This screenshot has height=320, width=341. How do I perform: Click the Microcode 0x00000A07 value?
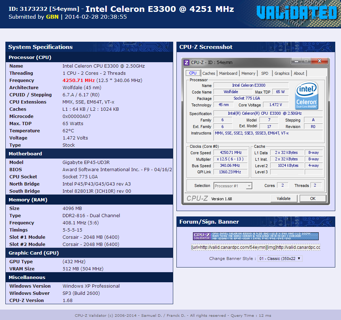click(x=77, y=116)
